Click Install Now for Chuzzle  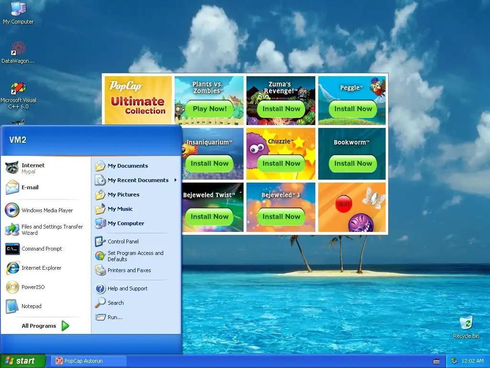pos(281,163)
